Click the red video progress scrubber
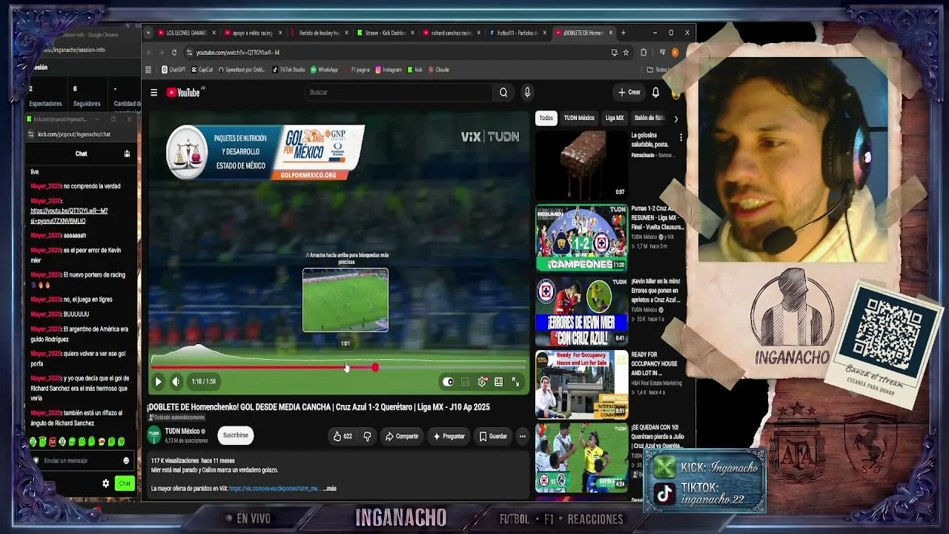 tap(375, 368)
